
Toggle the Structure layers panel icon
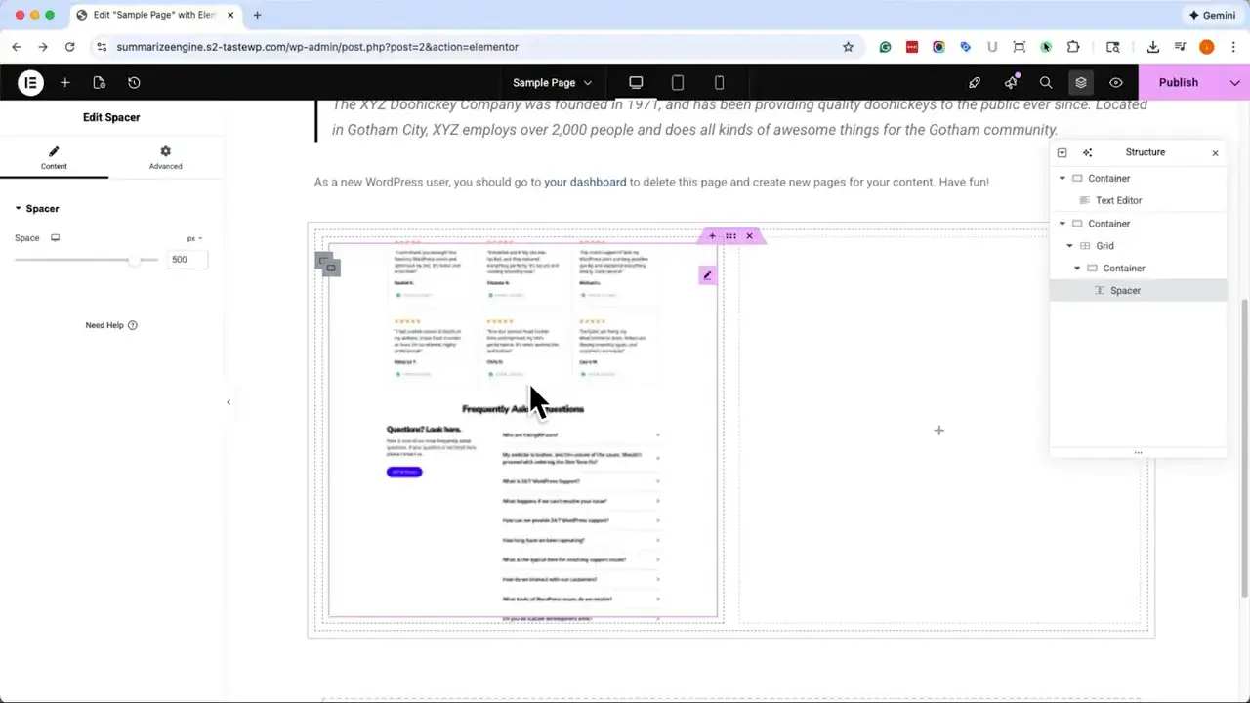(1081, 83)
